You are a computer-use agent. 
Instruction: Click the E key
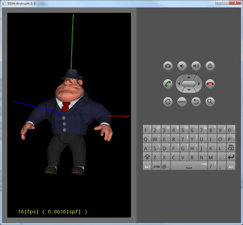click(x=166, y=138)
